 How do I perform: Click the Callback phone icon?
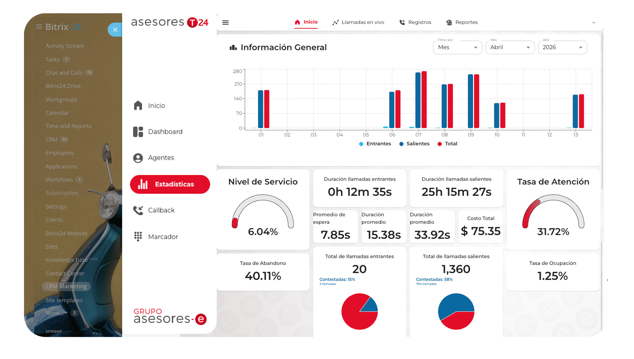[138, 210]
